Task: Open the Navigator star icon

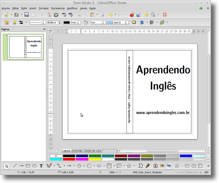Action: pos(147,14)
